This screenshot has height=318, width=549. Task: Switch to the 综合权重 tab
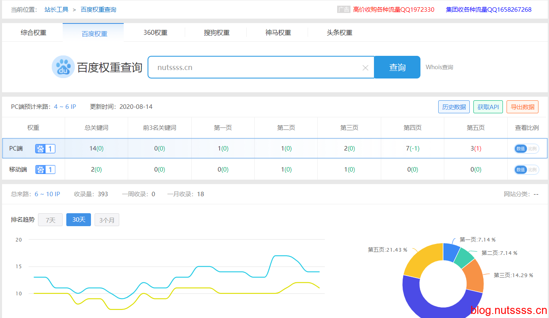[x=34, y=33]
